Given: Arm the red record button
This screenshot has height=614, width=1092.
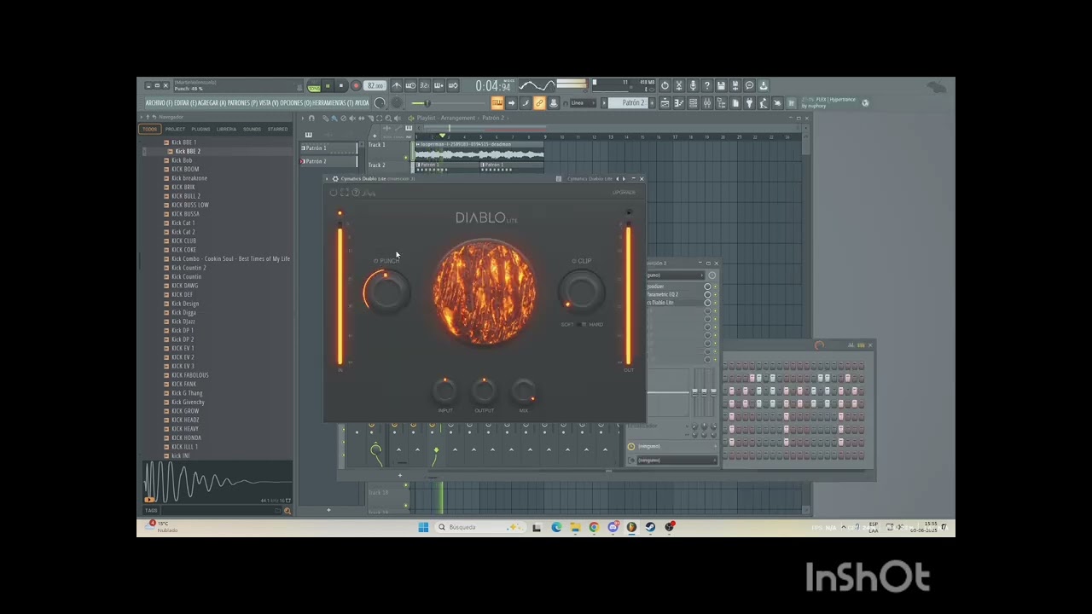Looking at the screenshot, I should click(356, 85).
